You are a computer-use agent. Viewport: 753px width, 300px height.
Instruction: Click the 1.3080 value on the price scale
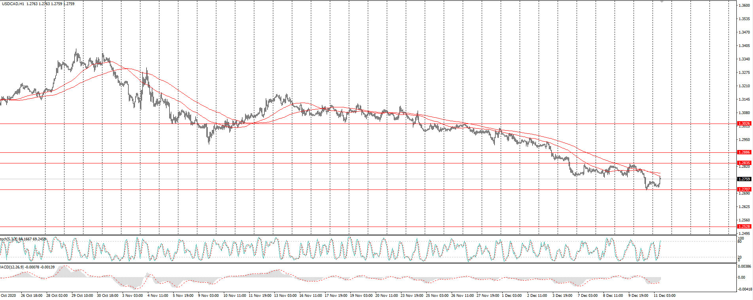[745, 113]
